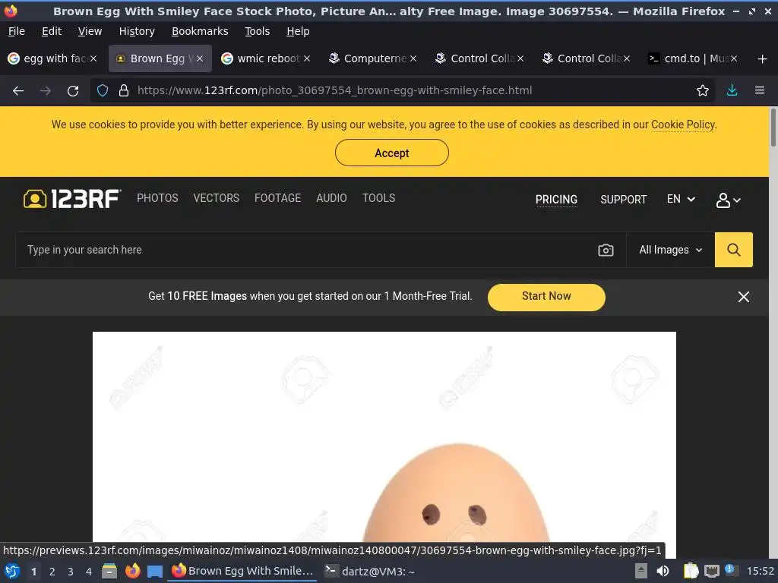Close the cmd.to tab
778x583 pixels.
coord(733,58)
